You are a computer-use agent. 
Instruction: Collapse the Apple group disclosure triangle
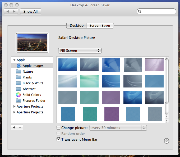coord(14,60)
